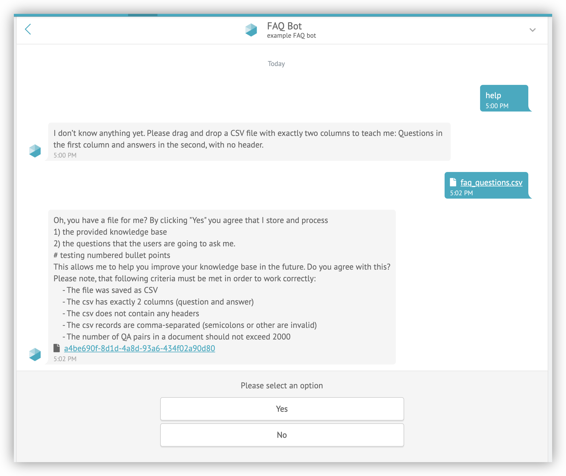Image resolution: width=566 pixels, height=476 pixels.
Task: Click the file icon before faq_questions.csv
Action: tap(453, 182)
